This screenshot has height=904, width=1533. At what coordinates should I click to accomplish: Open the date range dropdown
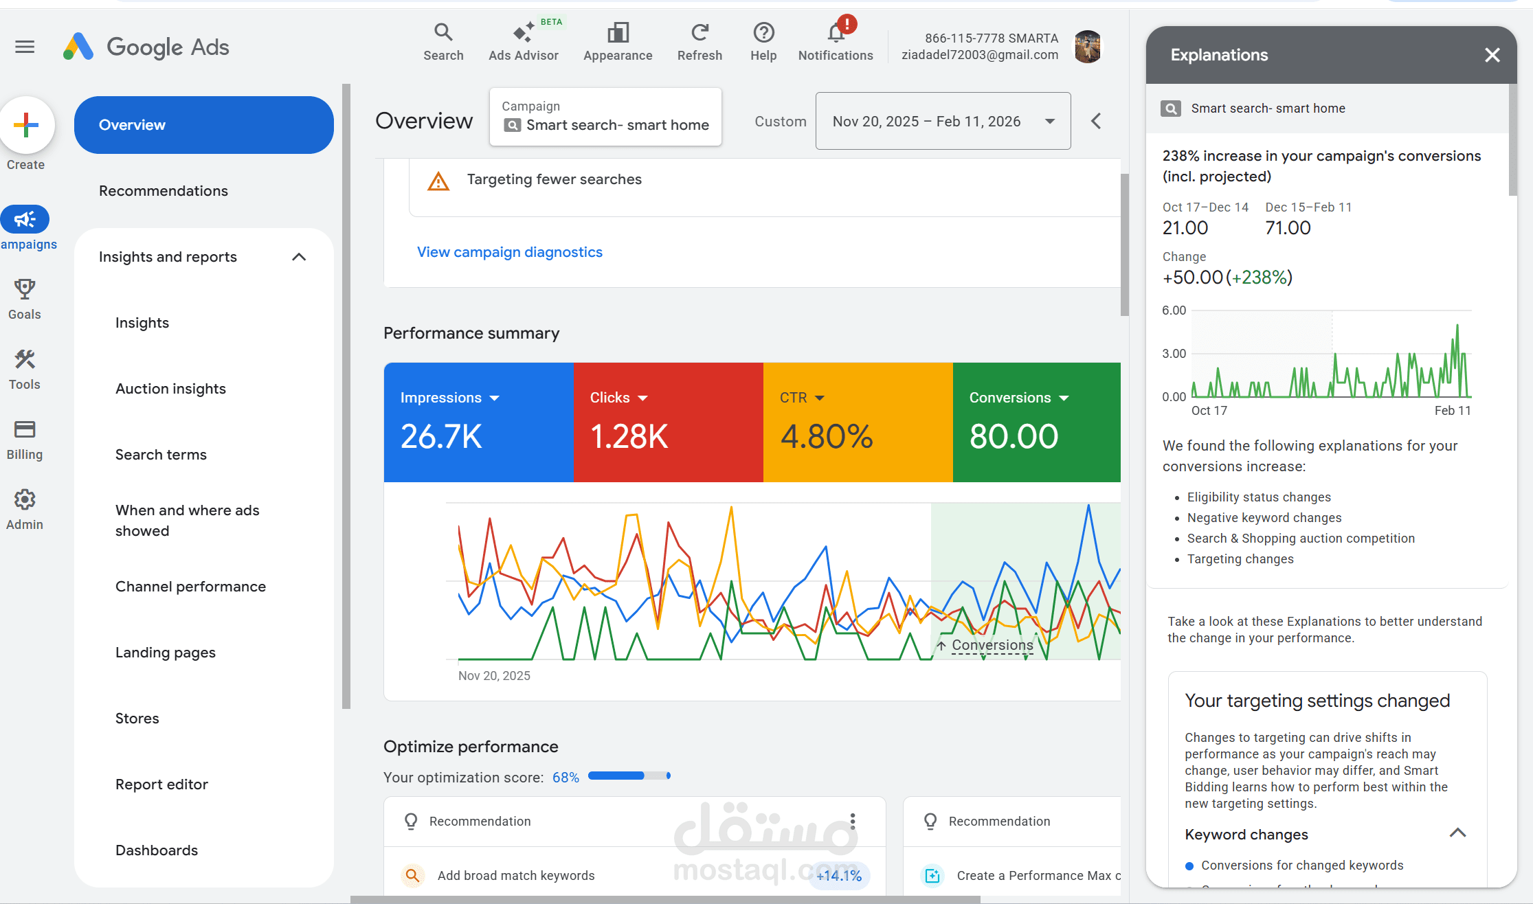[943, 122]
